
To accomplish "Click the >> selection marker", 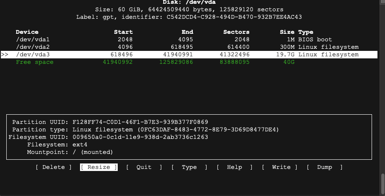I will point(5,55).
